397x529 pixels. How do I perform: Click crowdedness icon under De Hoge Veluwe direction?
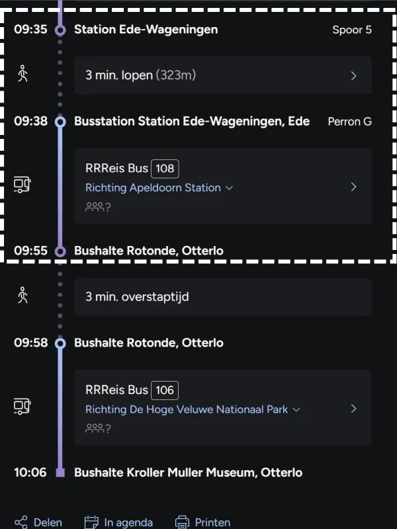click(98, 428)
